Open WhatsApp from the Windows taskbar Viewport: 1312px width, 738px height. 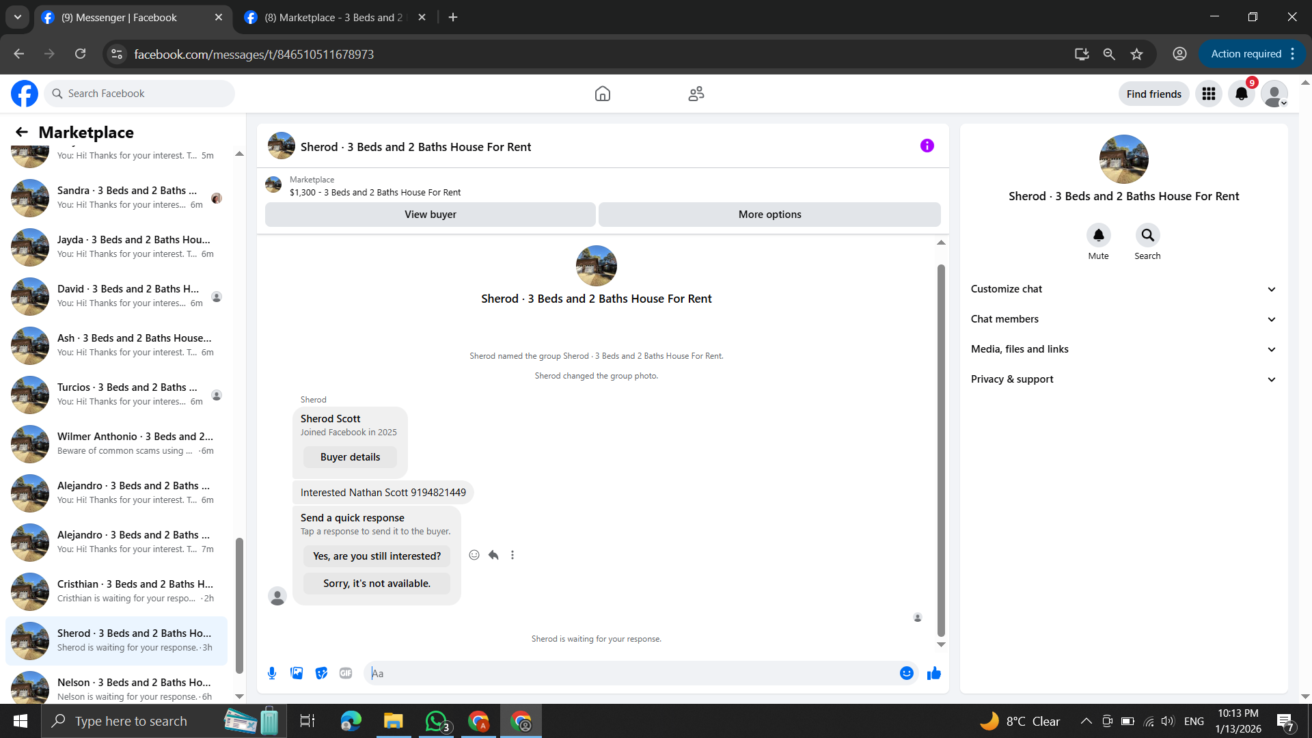[436, 721]
